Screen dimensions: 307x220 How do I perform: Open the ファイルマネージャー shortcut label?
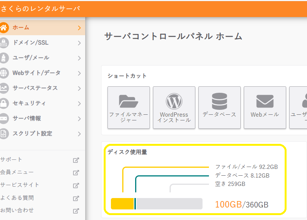click(128, 117)
